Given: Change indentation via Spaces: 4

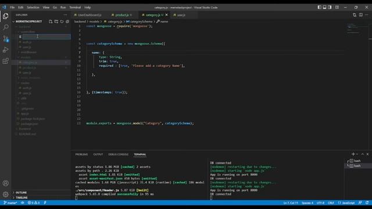Looking at the screenshot, I should click(x=307, y=203).
